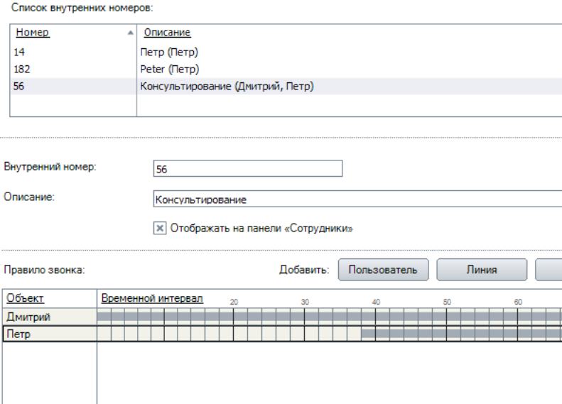562x404 pixels.
Task: Click Петр's gray time interval bar
Action: click(462, 334)
